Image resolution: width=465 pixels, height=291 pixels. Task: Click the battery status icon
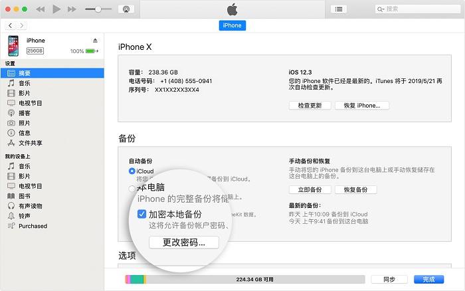click(92, 51)
